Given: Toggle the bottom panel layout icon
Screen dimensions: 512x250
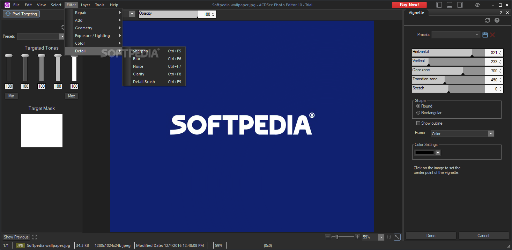Looking at the screenshot, I should point(450,5).
